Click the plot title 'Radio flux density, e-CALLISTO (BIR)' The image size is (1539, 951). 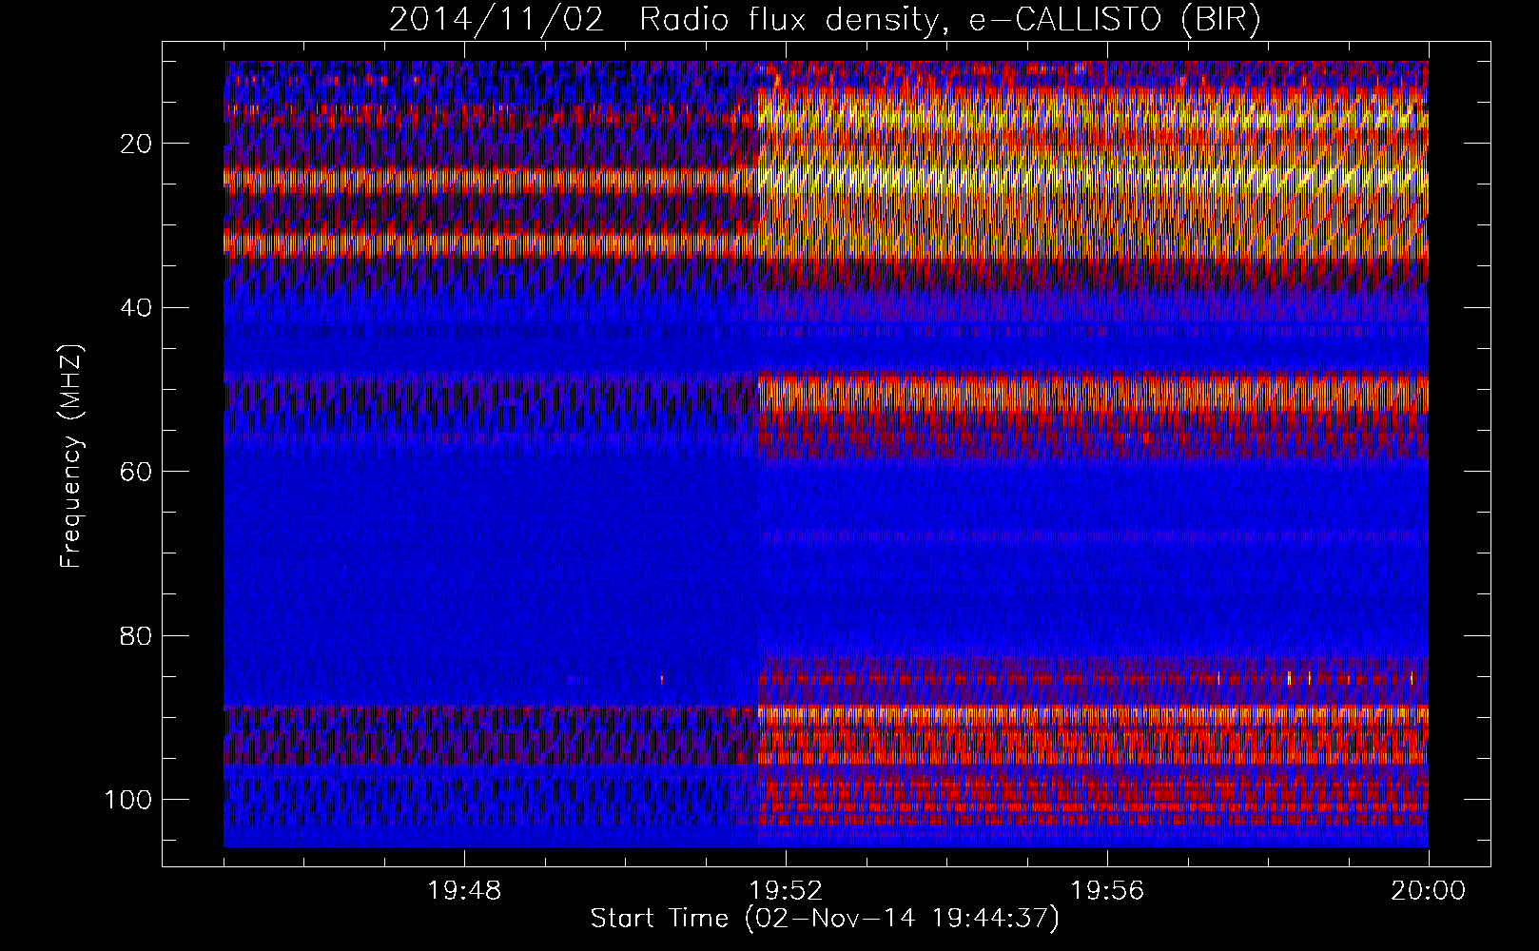(x=949, y=20)
